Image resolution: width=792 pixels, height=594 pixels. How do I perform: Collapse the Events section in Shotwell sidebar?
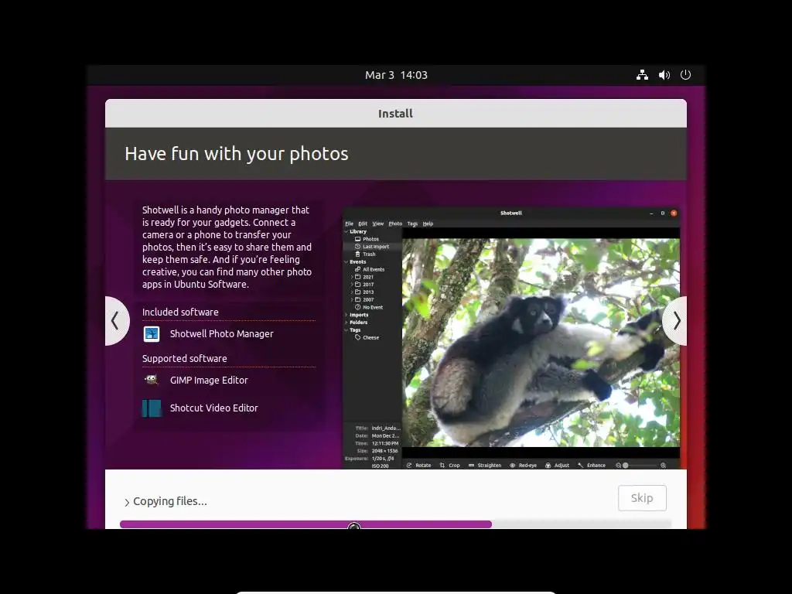(346, 262)
